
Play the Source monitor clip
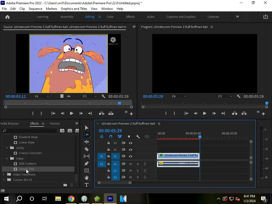[71, 113]
